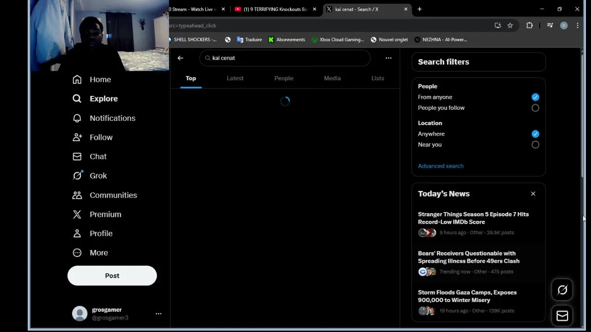Install app icon in address bar

coord(498,25)
